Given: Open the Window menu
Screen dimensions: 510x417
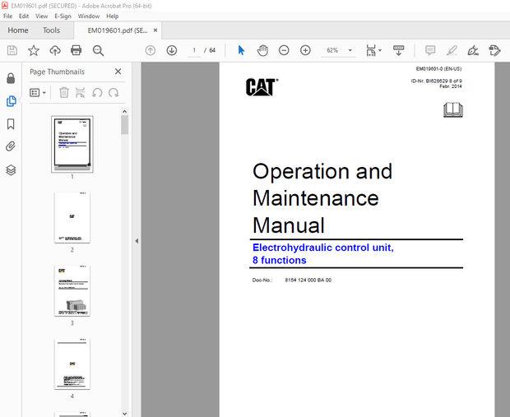Looking at the screenshot, I should pos(89,16).
